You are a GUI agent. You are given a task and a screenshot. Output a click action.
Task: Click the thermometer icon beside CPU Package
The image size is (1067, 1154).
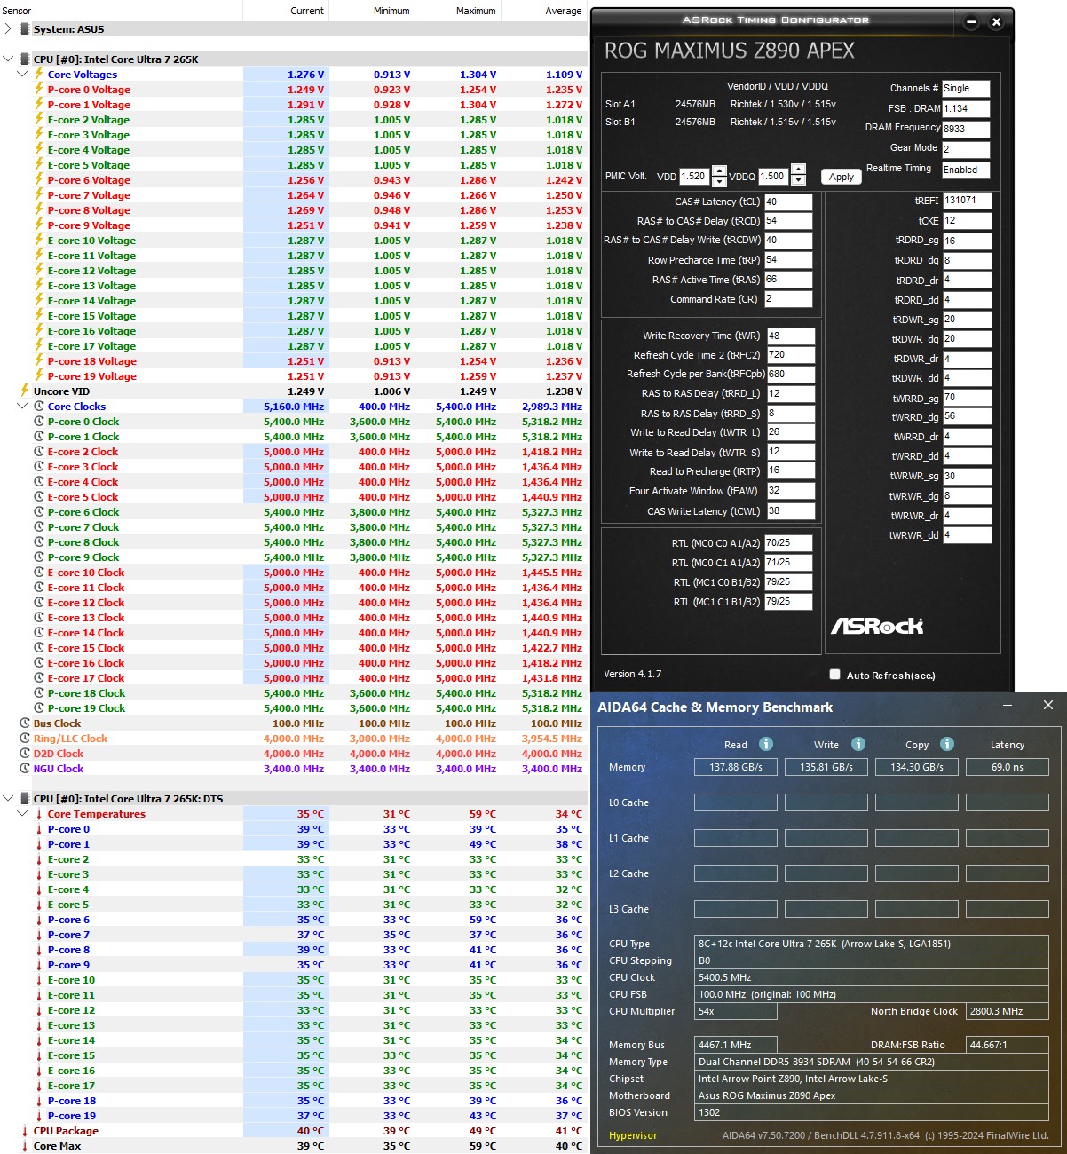point(25,1131)
